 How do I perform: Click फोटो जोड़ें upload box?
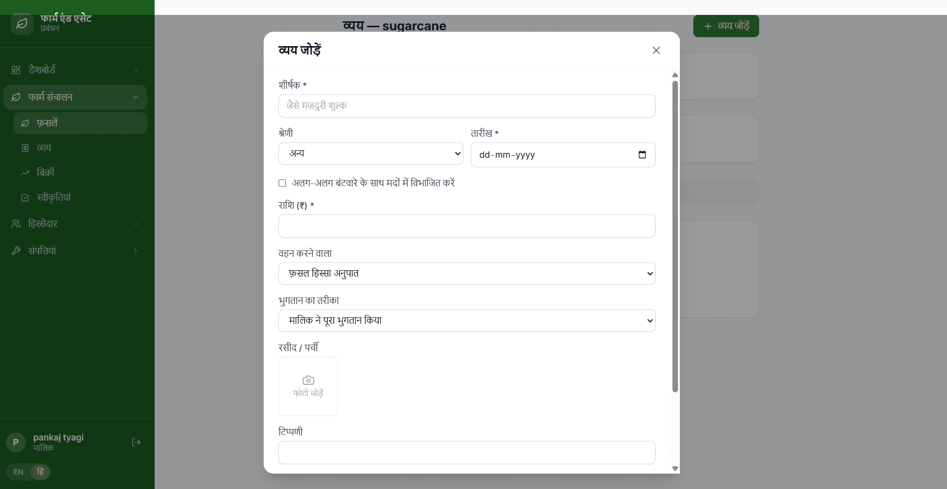308,386
